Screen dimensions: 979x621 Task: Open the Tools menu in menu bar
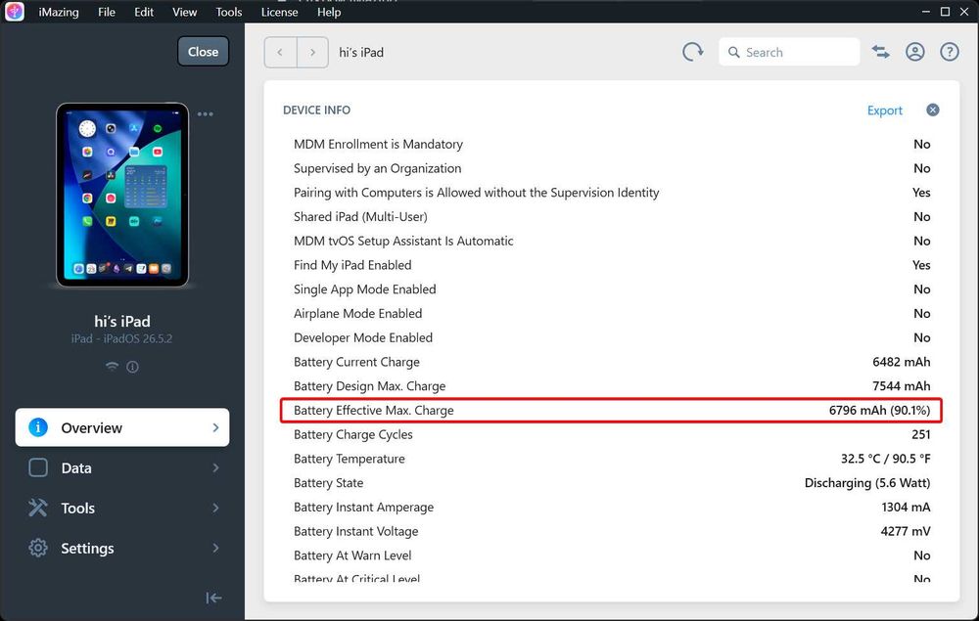(x=228, y=12)
